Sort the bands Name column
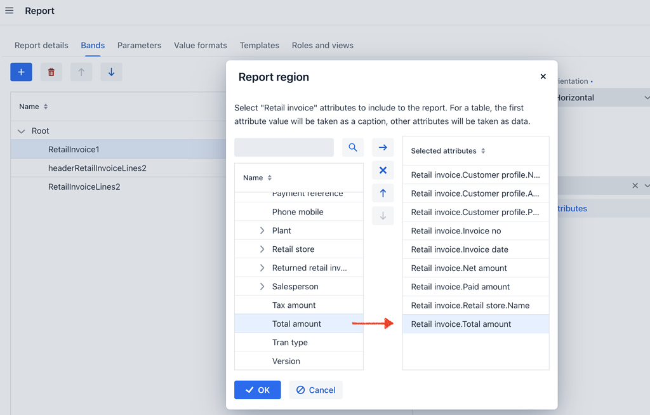This screenshot has width=650, height=415. point(46,107)
